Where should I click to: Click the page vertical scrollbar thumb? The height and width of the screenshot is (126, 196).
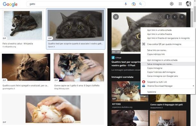coord(194,14)
